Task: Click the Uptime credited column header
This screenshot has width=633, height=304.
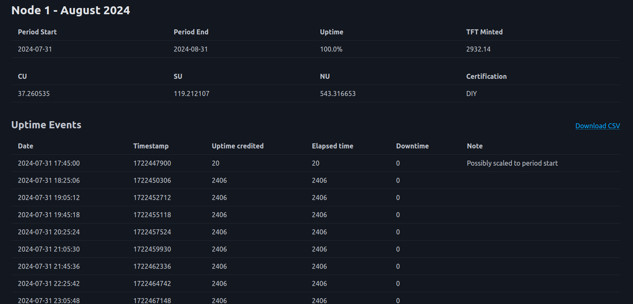Action: tap(237, 146)
